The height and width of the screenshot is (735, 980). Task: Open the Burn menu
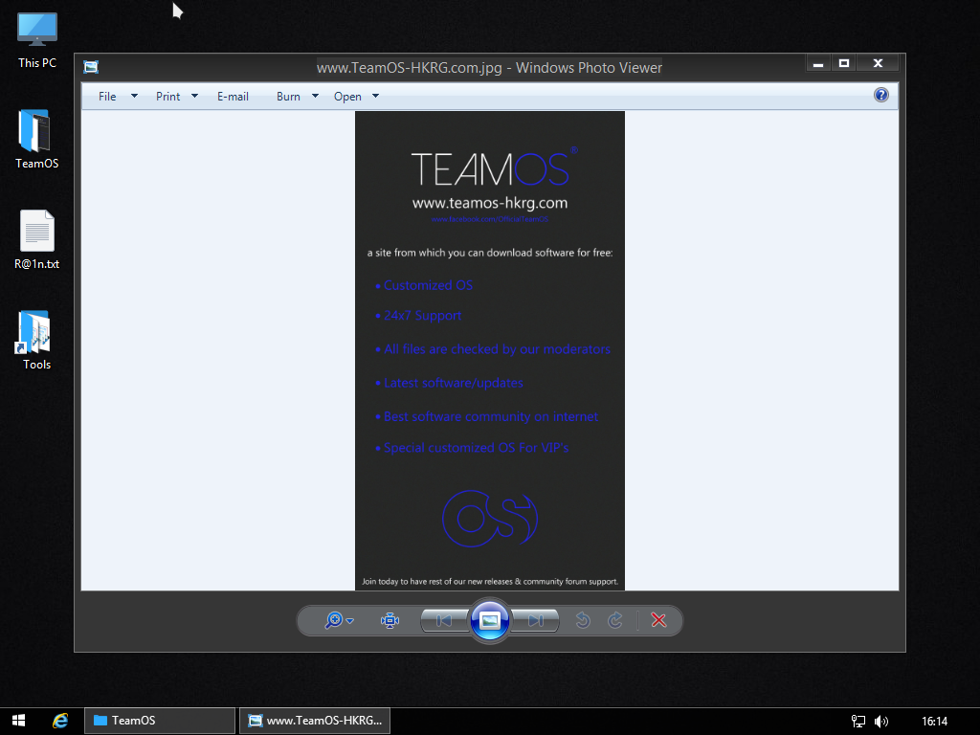[288, 97]
